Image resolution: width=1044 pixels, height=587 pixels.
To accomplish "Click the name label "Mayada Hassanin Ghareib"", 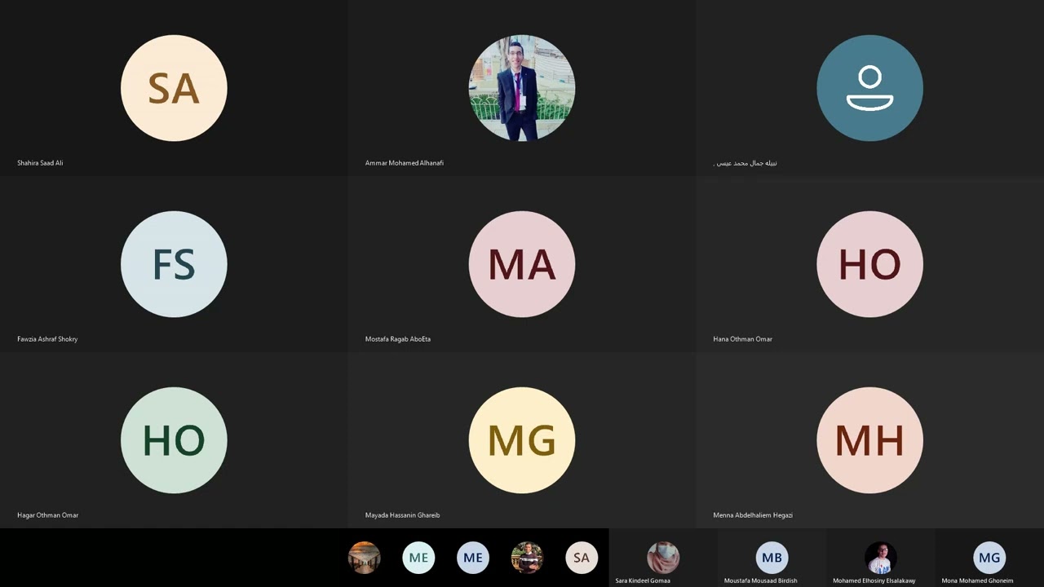I will click(403, 515).
